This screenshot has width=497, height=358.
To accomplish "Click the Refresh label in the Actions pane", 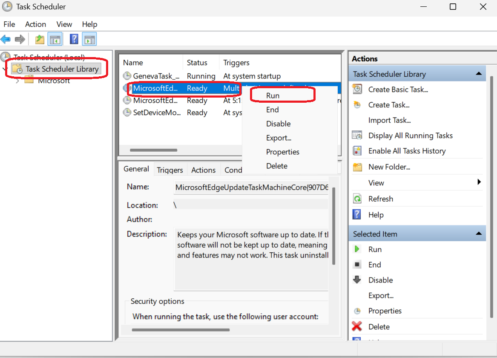I will click(381, 199).
